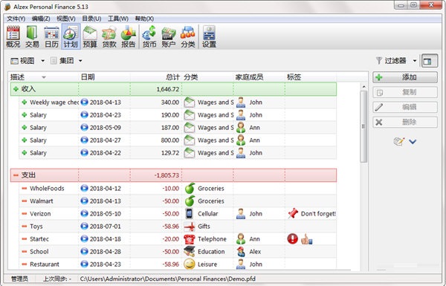446x286 pixels.
Task: Click the 800.00 amount cell
Action: [170, 140]
